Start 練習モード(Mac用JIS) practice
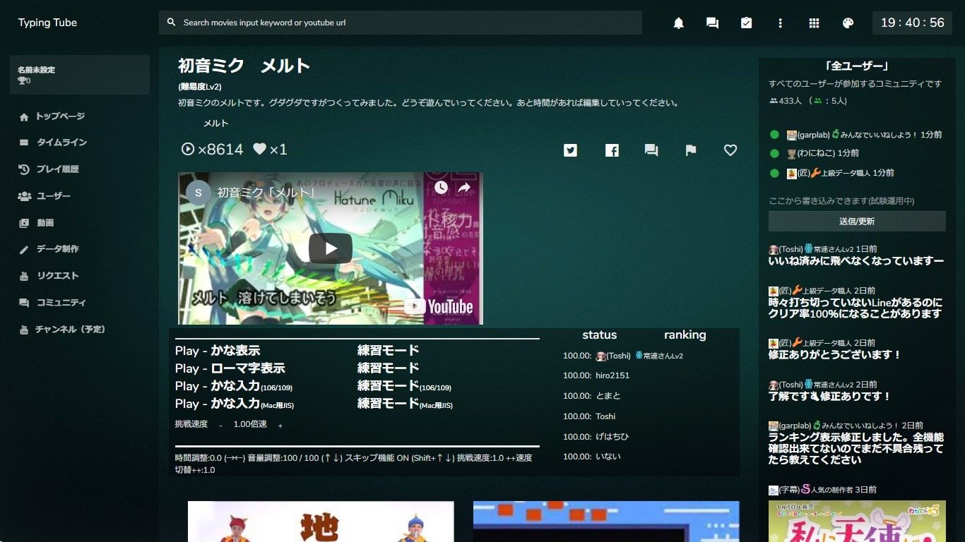 (x=405, y=404)
